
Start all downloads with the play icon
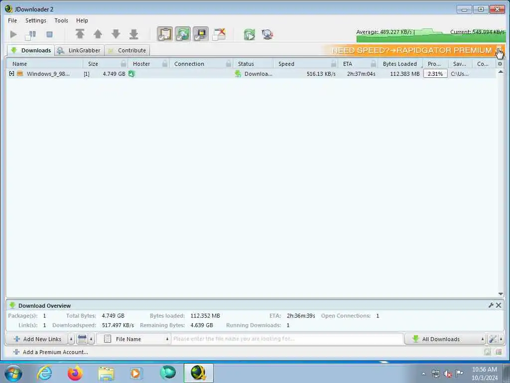click(13, 34)
